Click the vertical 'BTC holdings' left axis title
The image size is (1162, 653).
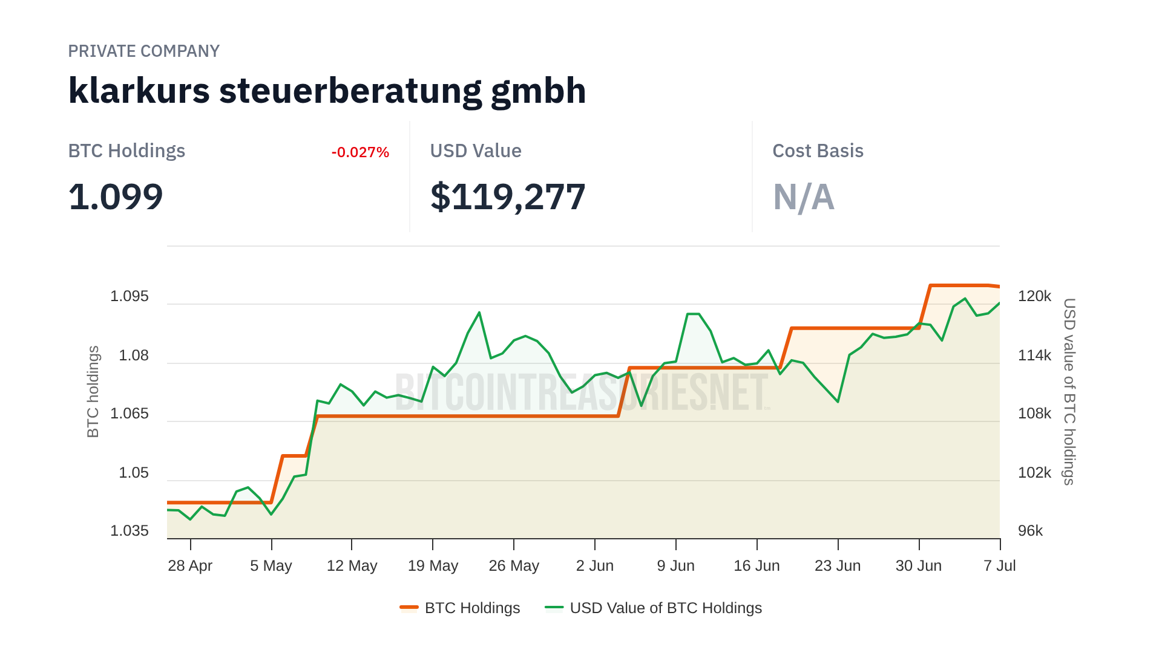93,392
